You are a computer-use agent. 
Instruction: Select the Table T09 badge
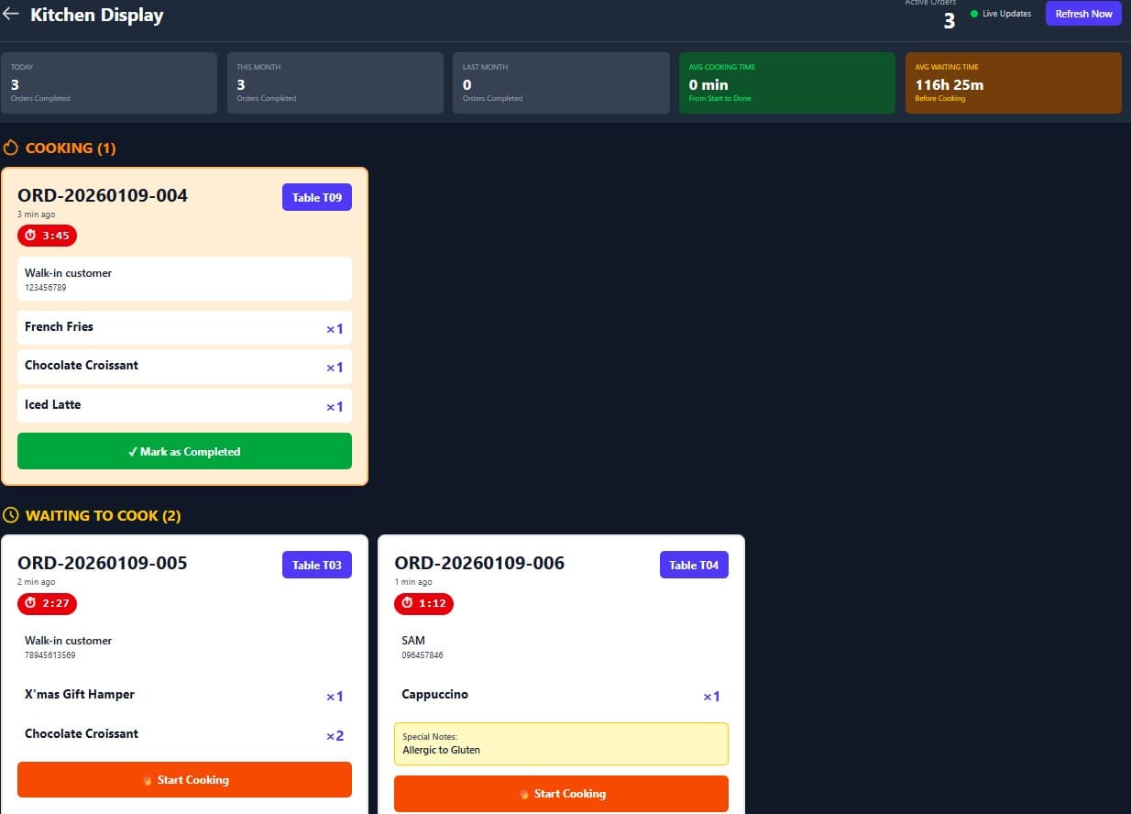[316, 198]
